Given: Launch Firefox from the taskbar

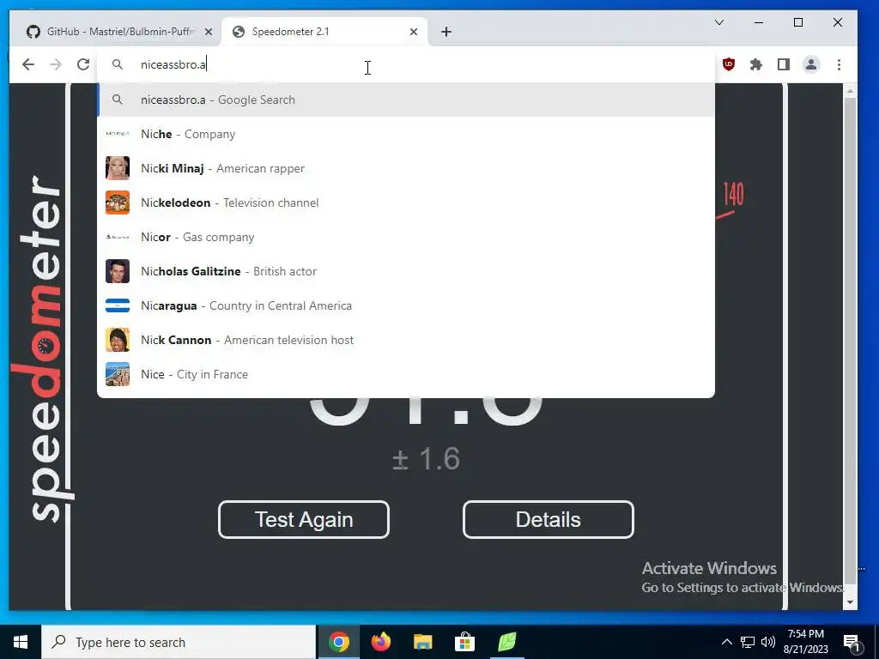Looking at the screenshot, I should (x=380, y=642).
